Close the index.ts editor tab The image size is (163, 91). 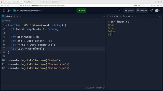pos(17,16)
